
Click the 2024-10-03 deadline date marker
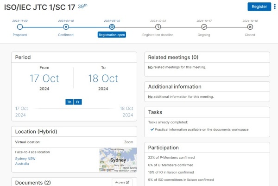pos(158,21)
